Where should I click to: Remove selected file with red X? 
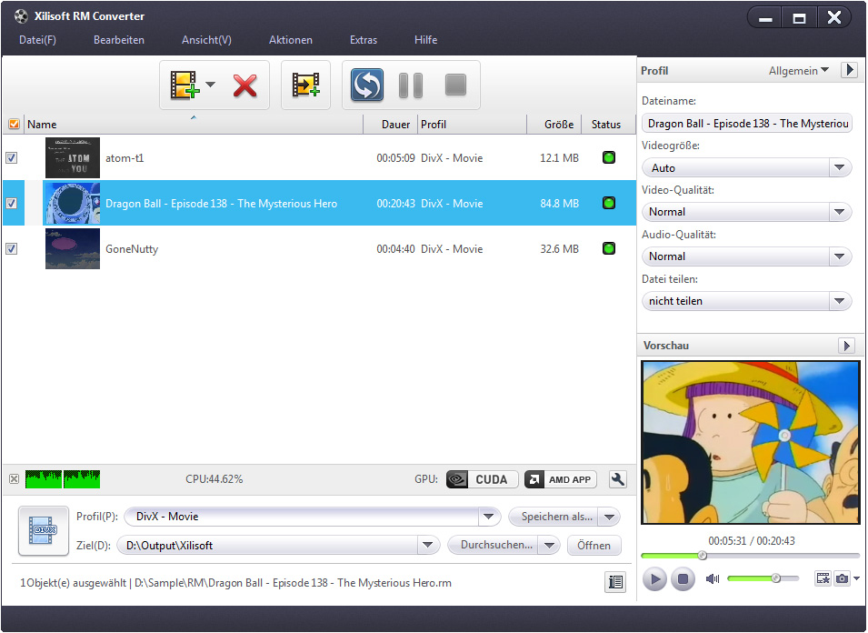pos(244,85)
